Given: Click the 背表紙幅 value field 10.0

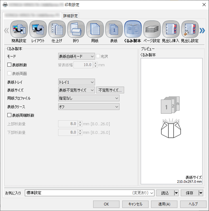Looking at the screenshot, I should [x=83, y=65].
